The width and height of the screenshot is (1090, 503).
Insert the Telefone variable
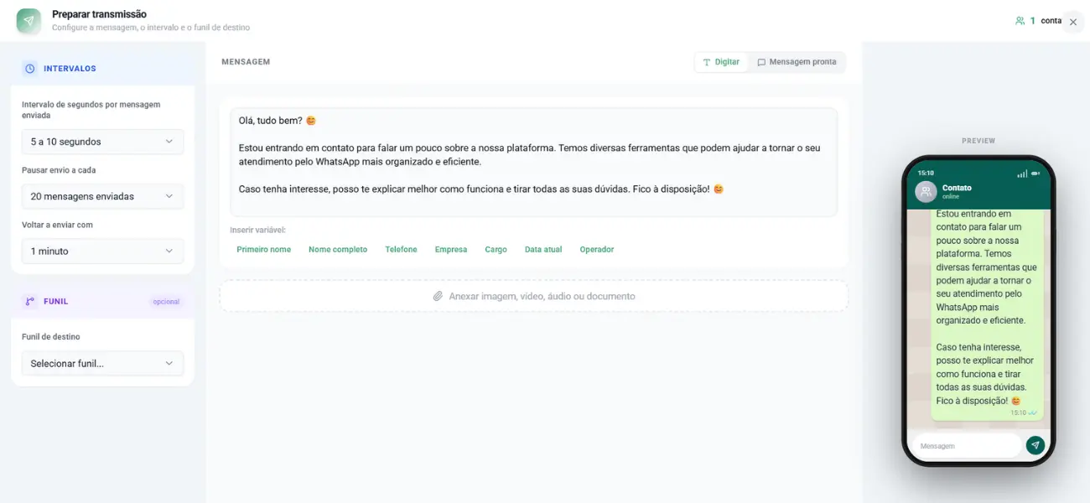click(x=401, y=249)
